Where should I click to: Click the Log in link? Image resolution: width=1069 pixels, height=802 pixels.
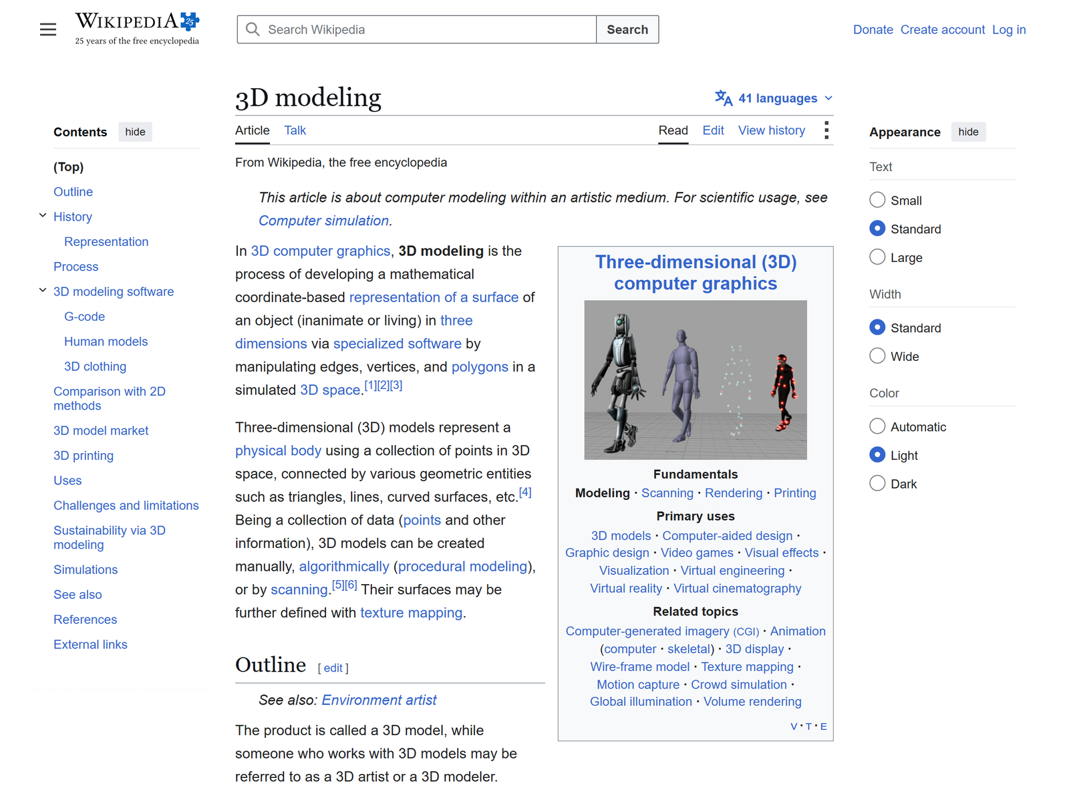click(1009, 29)
